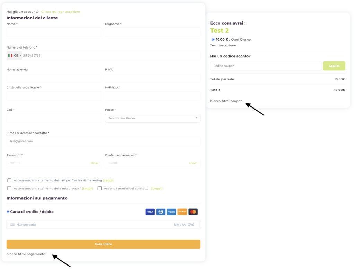This screenshot has height=269, width=355.
Task: Select the 10,00 € Ogni Giorno plan
Action: coord(213,40)
